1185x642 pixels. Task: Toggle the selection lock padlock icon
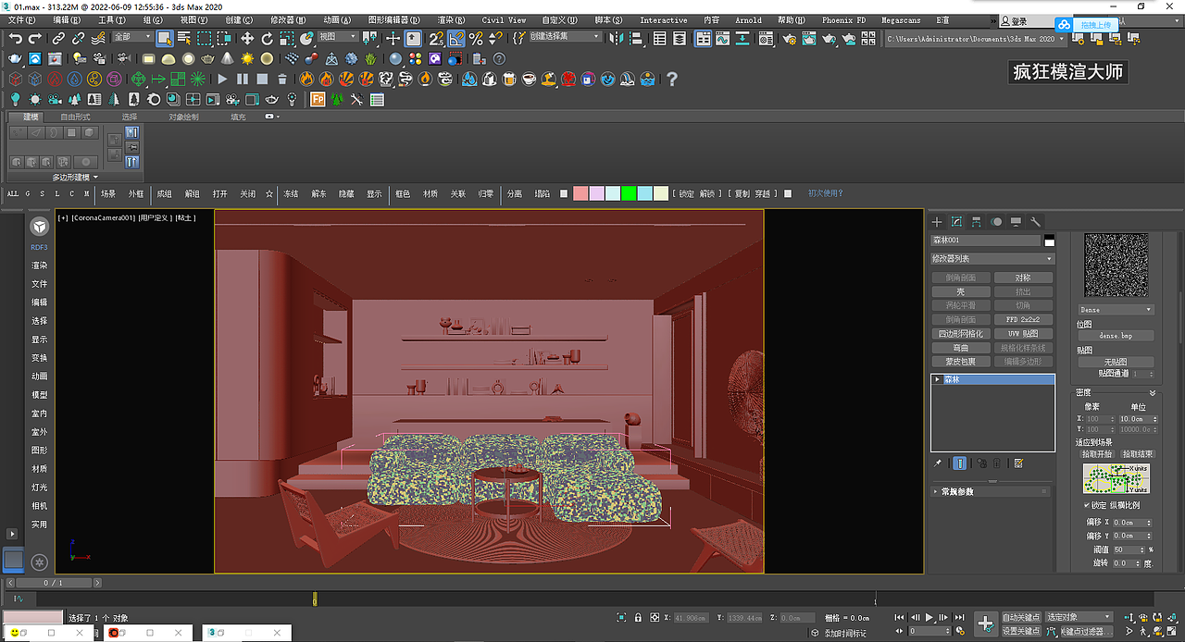pyautogui.click(x=638, y=617)
